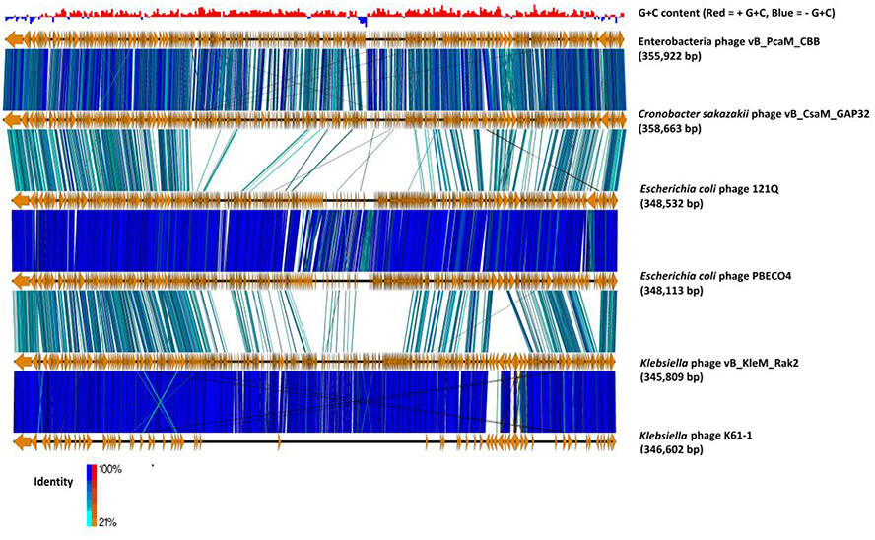Click the 100% identity legend value
875x540 pixels.
coord(110,470)
